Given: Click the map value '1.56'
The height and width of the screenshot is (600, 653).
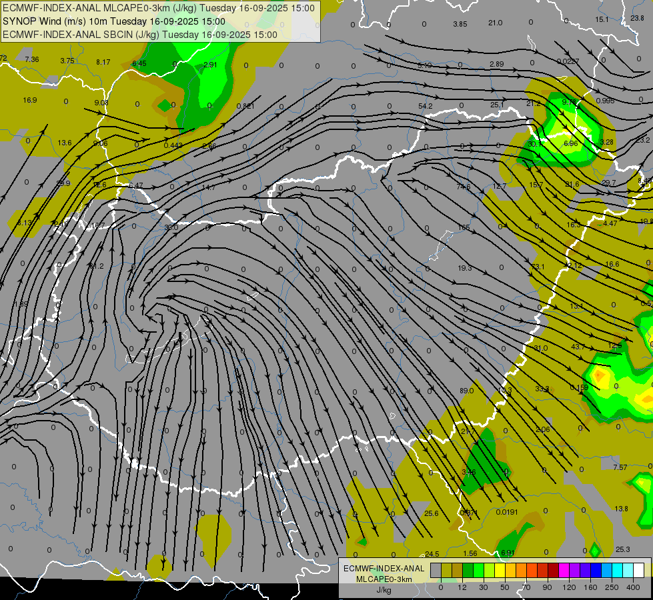Looking at the screenshot, I should pyautogui.click(x=470, y=554).
